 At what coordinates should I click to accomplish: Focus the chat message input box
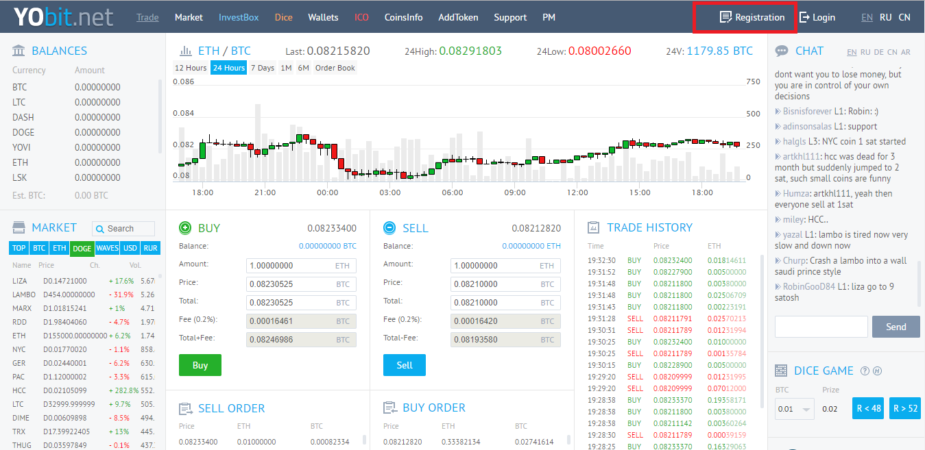(821, 327)
